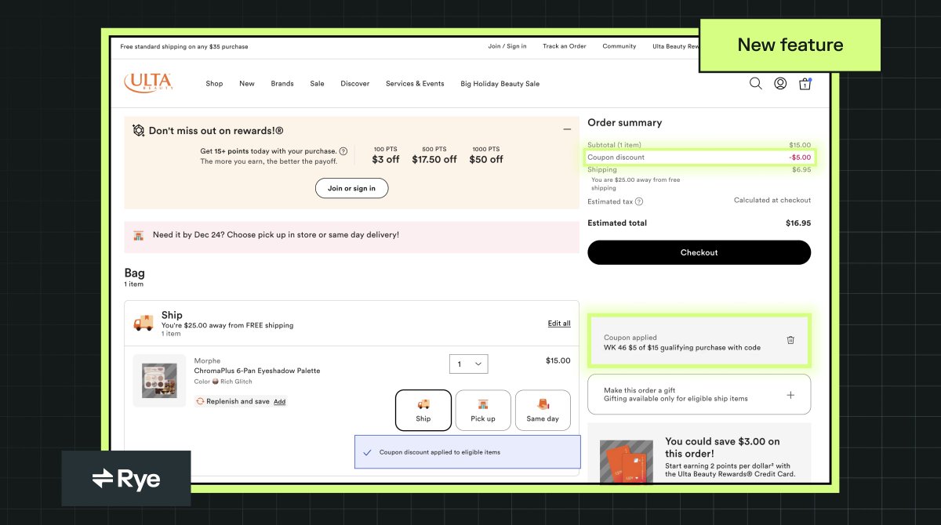Click the Estimated tax info icon
The image size is (941, 525).
point(639,202)
